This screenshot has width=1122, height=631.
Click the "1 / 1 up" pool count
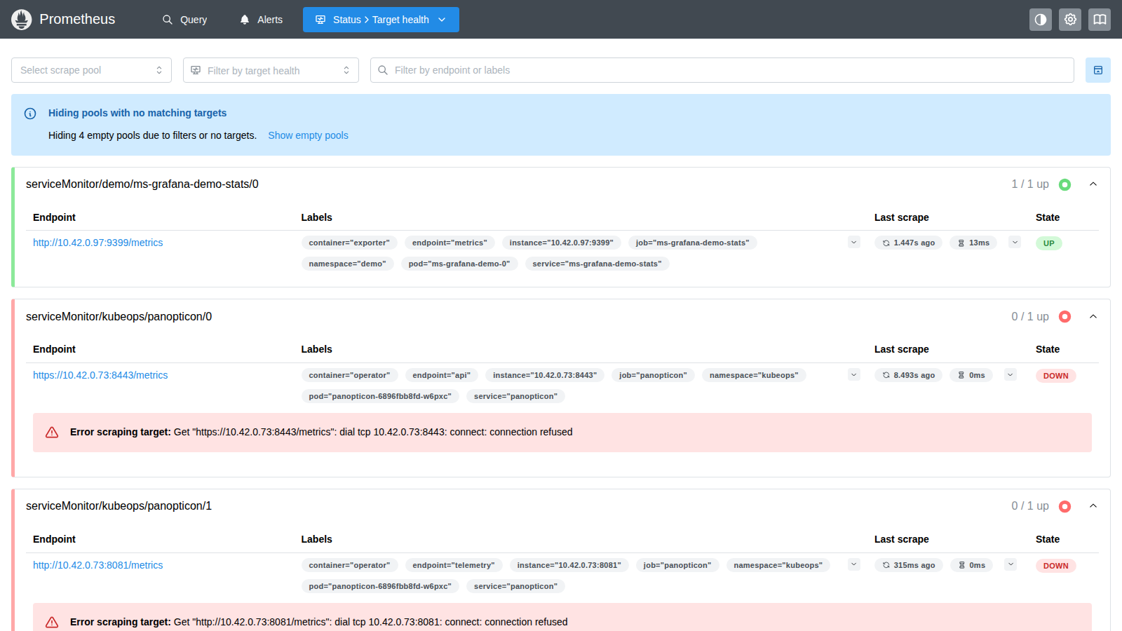[x=1030, y=184]
